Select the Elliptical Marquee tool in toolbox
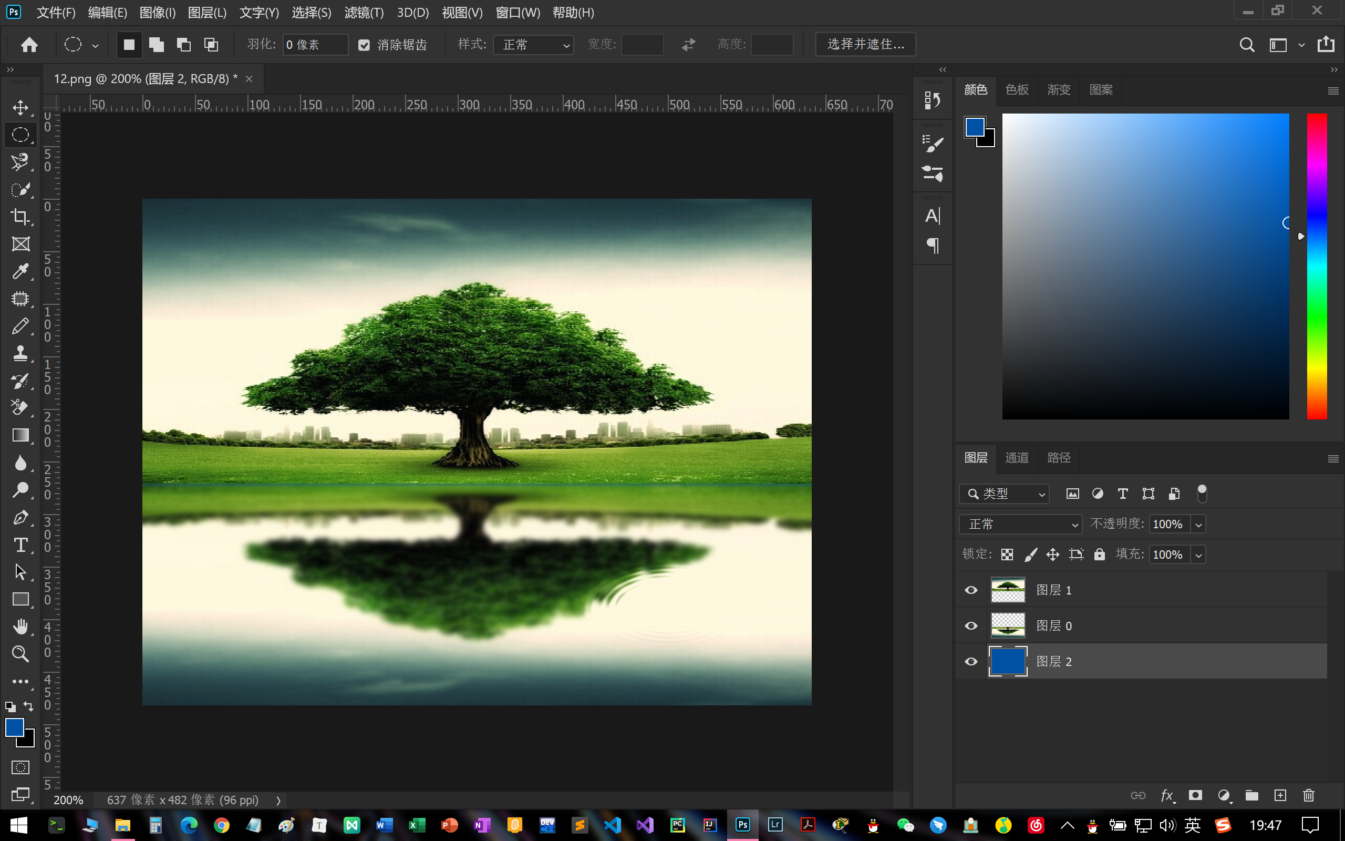 click(x=20, y=135)
